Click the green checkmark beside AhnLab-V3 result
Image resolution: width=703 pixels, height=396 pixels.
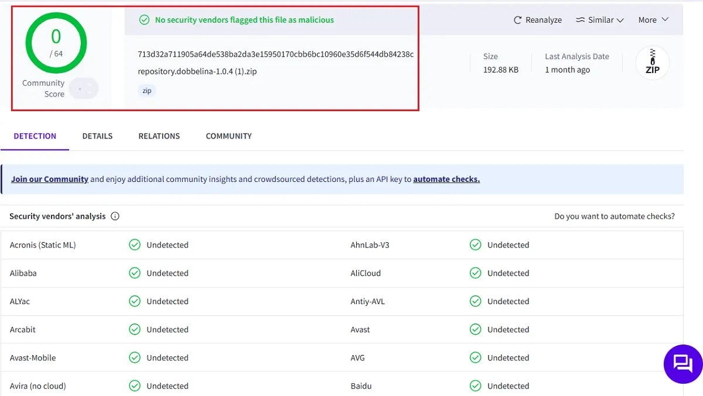point(475,245)
